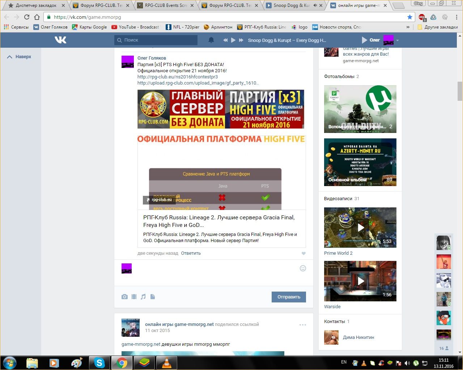
Task: Open YouTube - Broadcast bookmark
Action: coord(135,27)
